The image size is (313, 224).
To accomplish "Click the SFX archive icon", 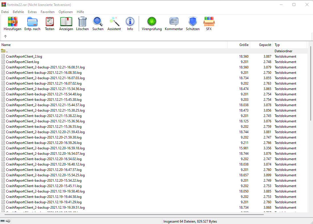I will pos(209,22).
